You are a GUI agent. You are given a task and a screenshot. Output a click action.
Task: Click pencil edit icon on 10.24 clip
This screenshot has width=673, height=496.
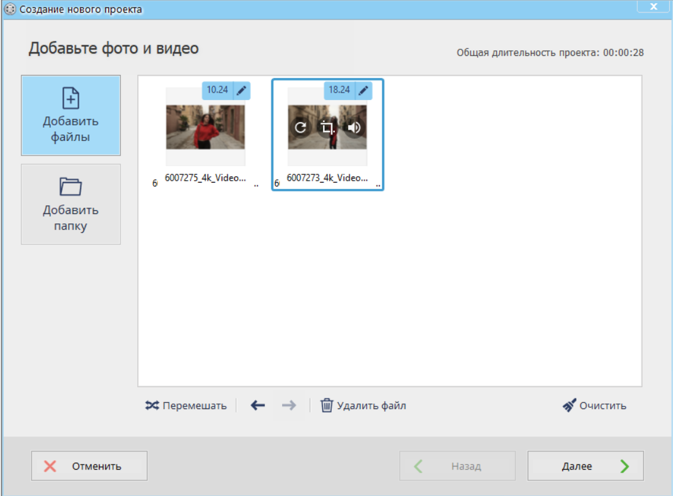point(242,91)
